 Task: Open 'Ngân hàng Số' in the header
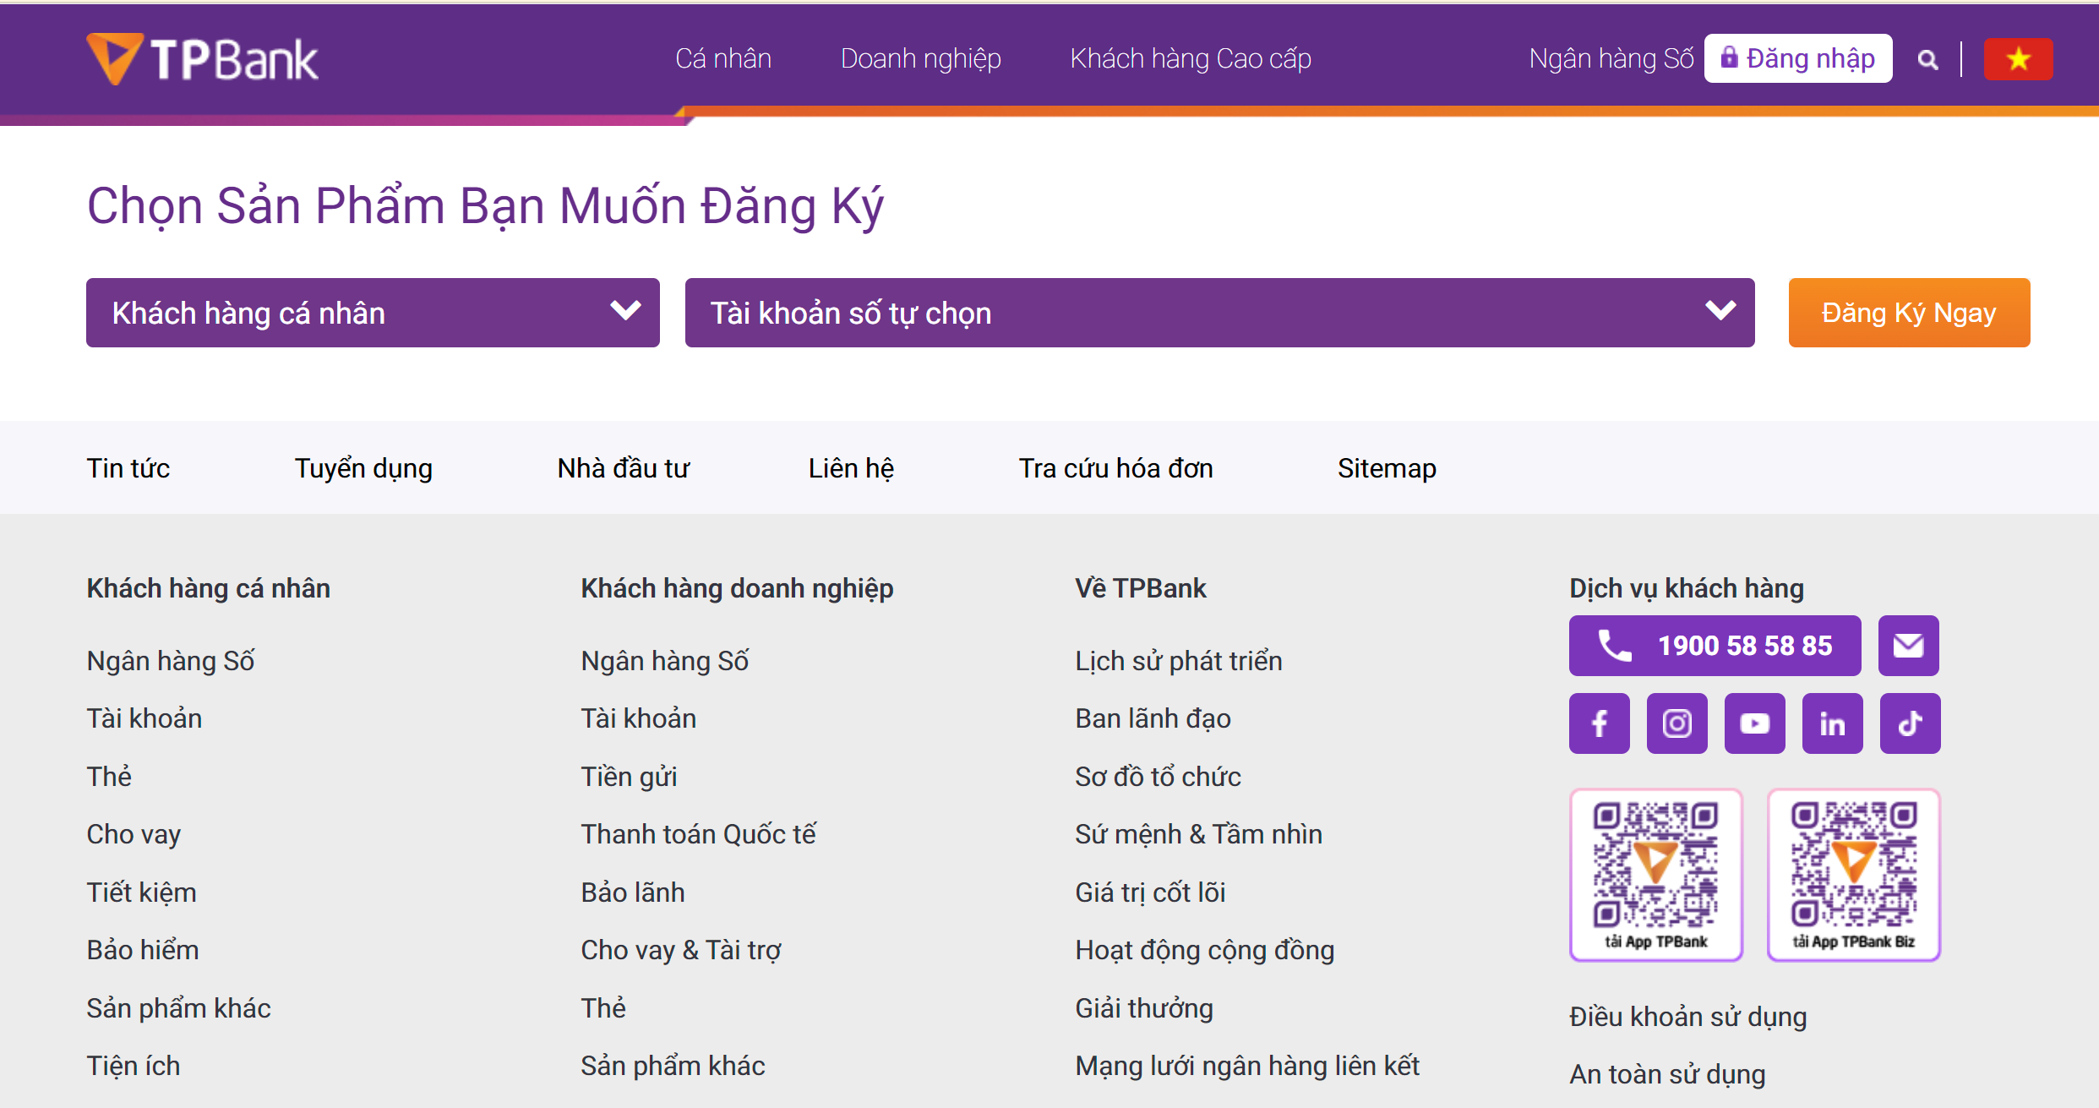point(1611,58)
